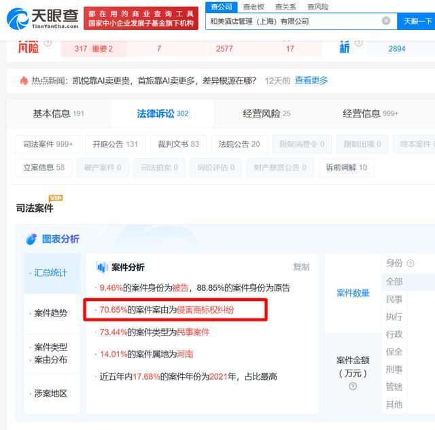This screenshot has width=435, height=430.
Task: Select the 开庭公告 131 filter
Action: (115, 144)
